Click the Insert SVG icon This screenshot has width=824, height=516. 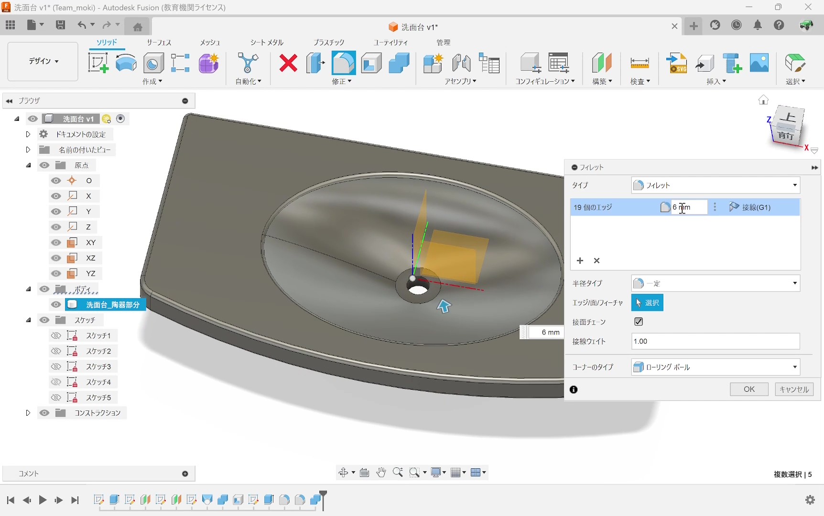pyautogui.click(x=677, y=63)
